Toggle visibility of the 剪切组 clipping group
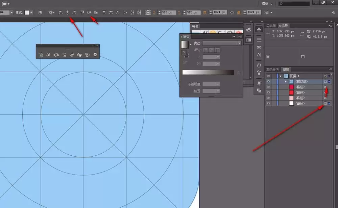The height and width of the screenshot is (208, 338). (x=268, y=81)
